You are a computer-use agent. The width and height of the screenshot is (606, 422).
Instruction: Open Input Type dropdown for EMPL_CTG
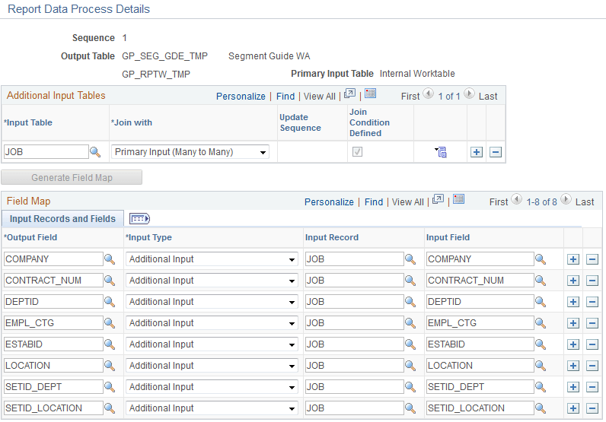212,323
